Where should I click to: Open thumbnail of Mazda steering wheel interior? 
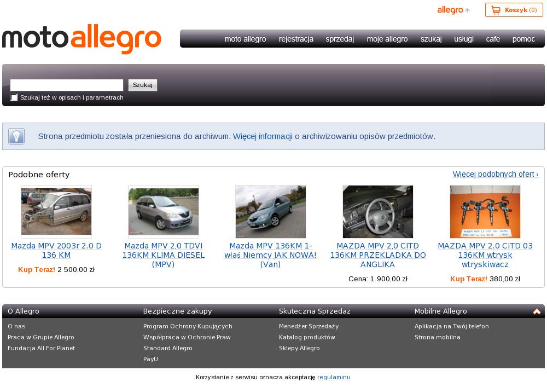(x=378, y=211)
